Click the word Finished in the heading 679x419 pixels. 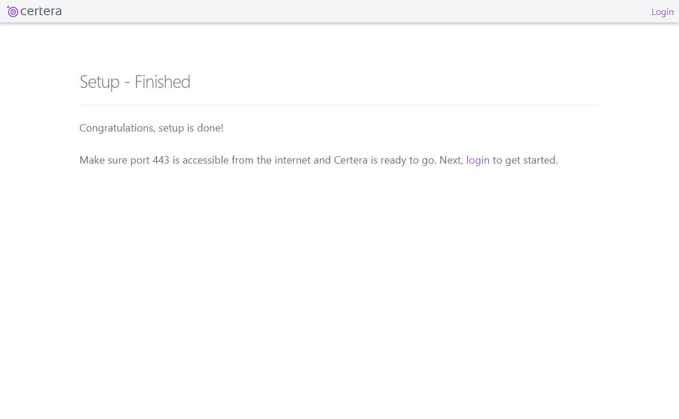162,82
